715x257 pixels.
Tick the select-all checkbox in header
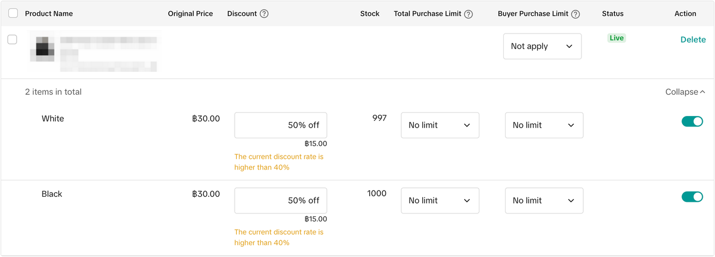[13, 13]
